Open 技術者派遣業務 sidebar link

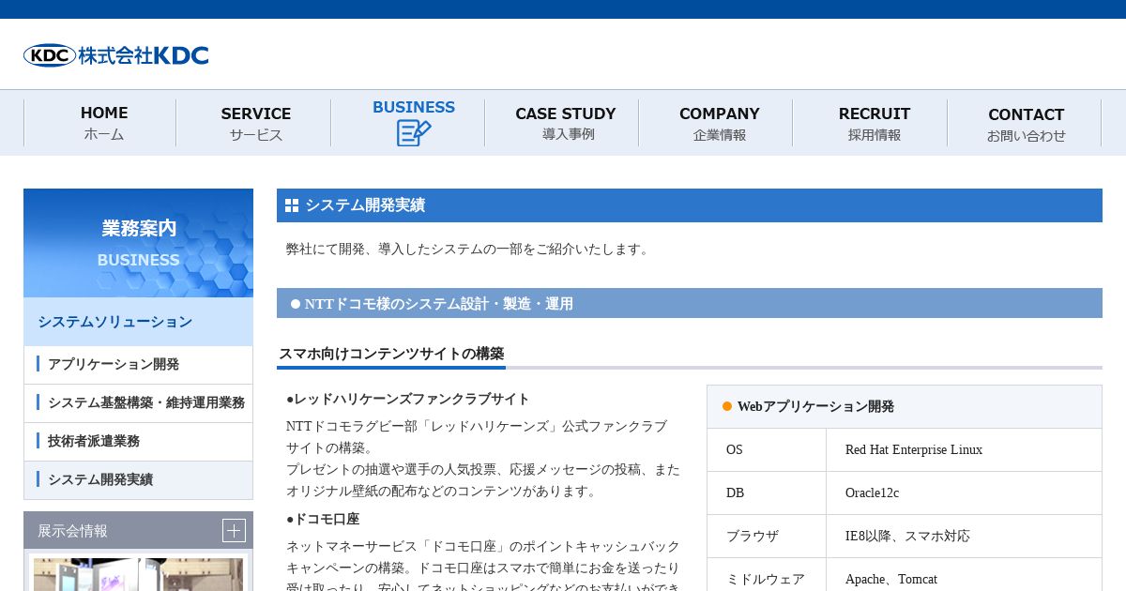click(138, 441)
